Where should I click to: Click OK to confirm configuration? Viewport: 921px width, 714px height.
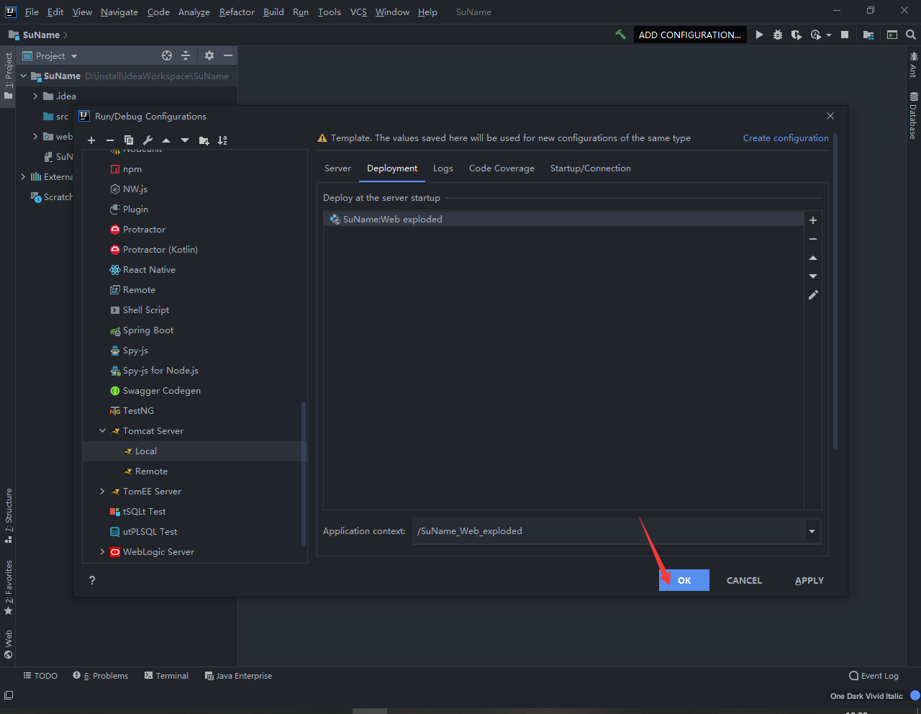pos(684,580)
